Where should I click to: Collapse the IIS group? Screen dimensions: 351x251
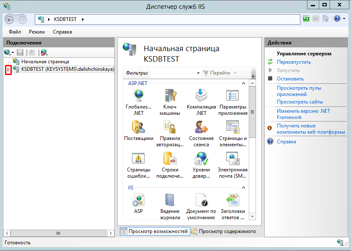[243, 188]
